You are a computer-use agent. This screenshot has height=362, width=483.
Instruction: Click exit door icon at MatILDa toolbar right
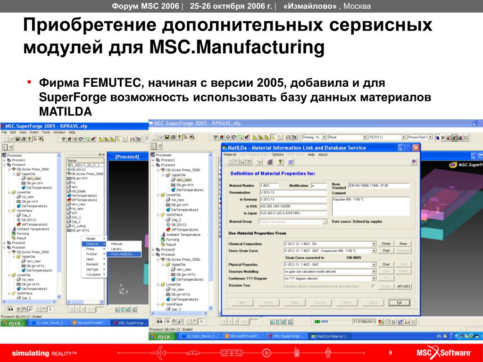[414, 162]
